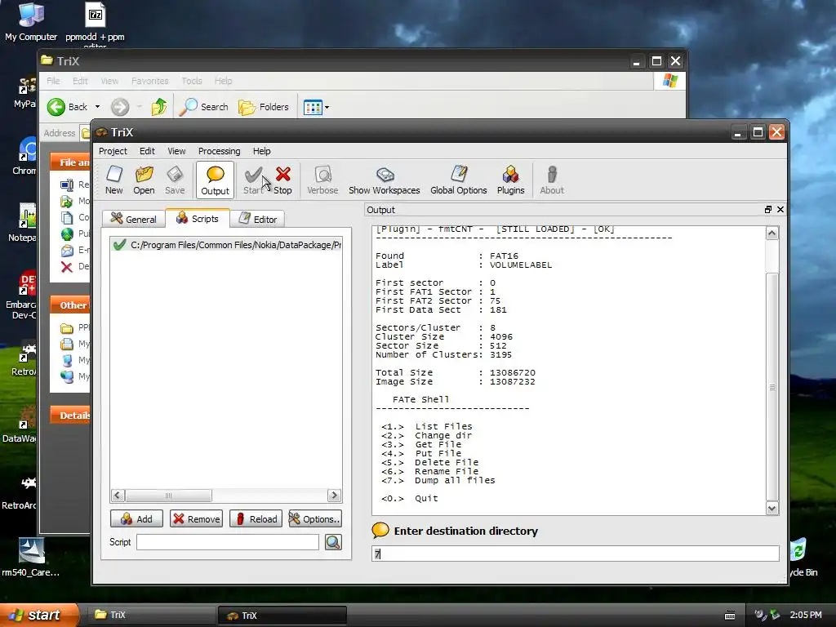Switch to the Scripts tab
The width and height of the screenshot is (836, 627).
point(198,219)
